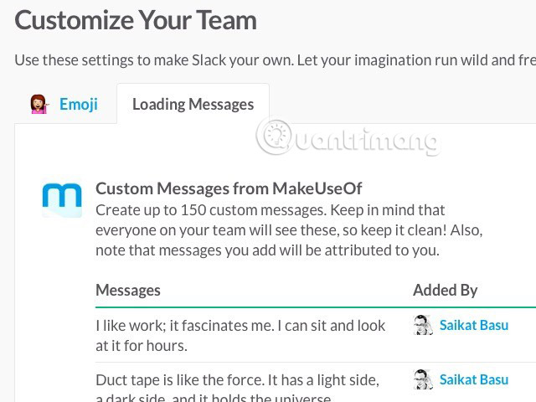Click the "Use these settings" intro text
The height and width of the screenshot is (402, 536).
268,60
